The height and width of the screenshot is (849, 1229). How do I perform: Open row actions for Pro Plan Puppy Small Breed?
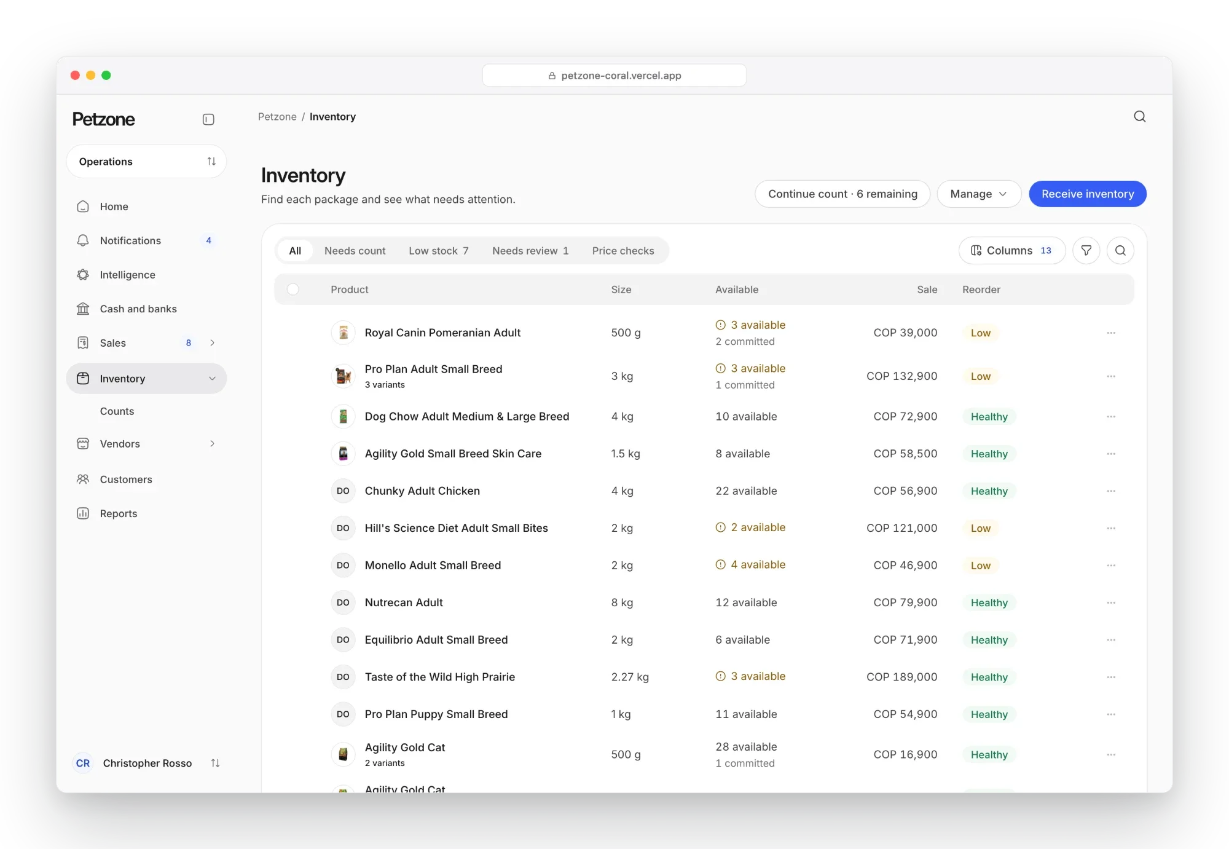pyautogui.click(x=1111, y=714)
